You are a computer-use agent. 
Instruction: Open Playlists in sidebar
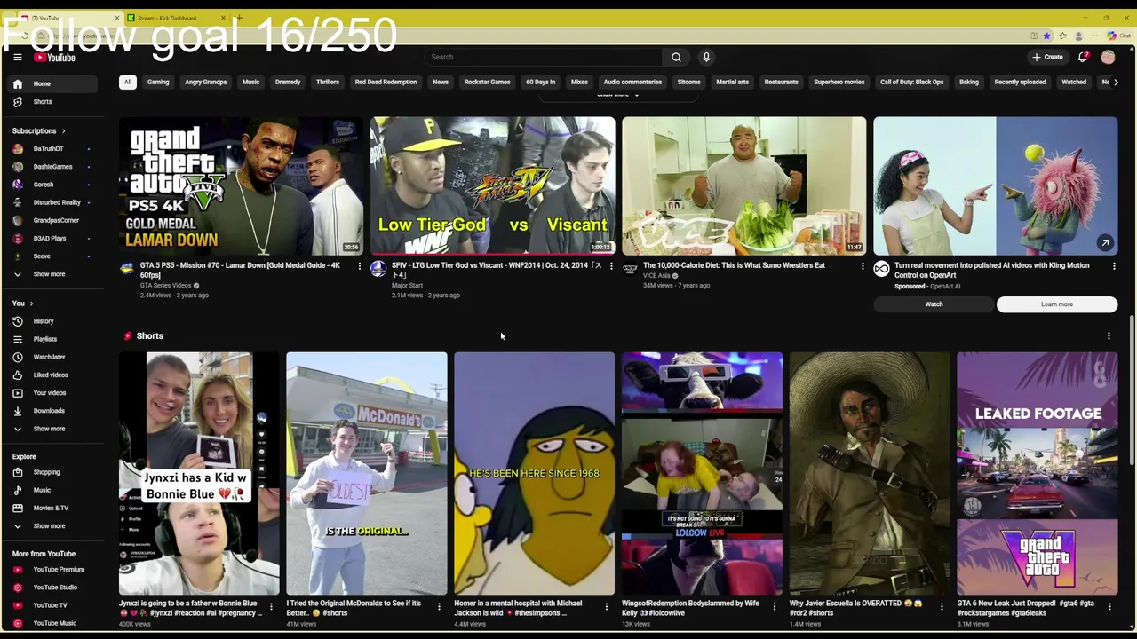click(53, 339)
